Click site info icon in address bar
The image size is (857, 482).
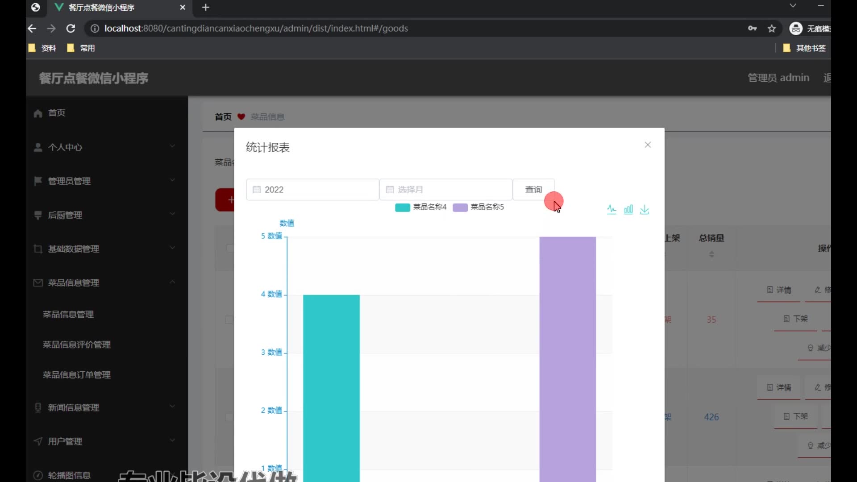95,29
